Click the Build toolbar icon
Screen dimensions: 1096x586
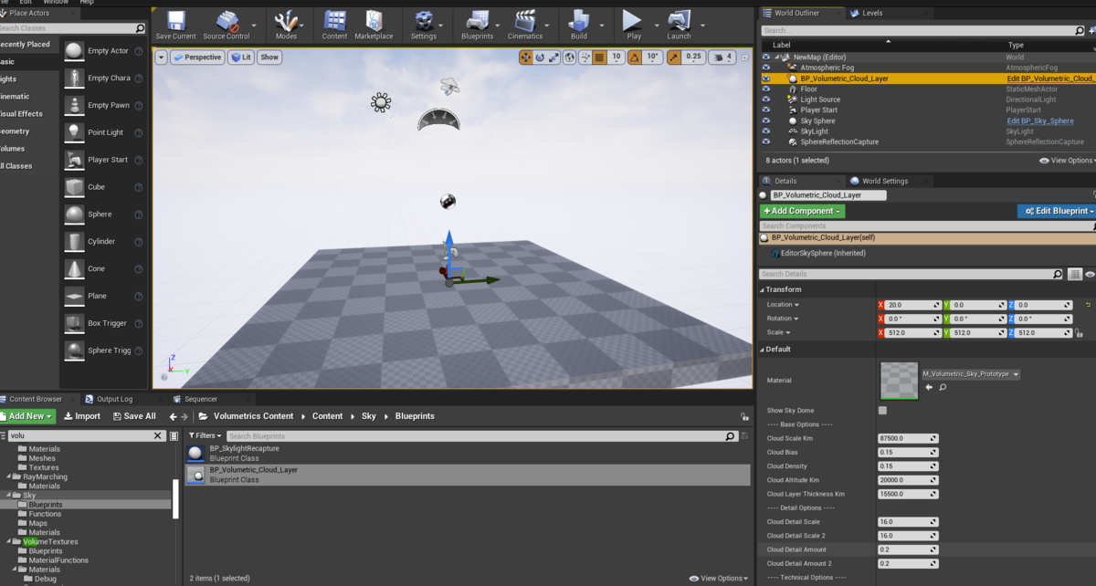pyautogui.click(x=579, y=25)
